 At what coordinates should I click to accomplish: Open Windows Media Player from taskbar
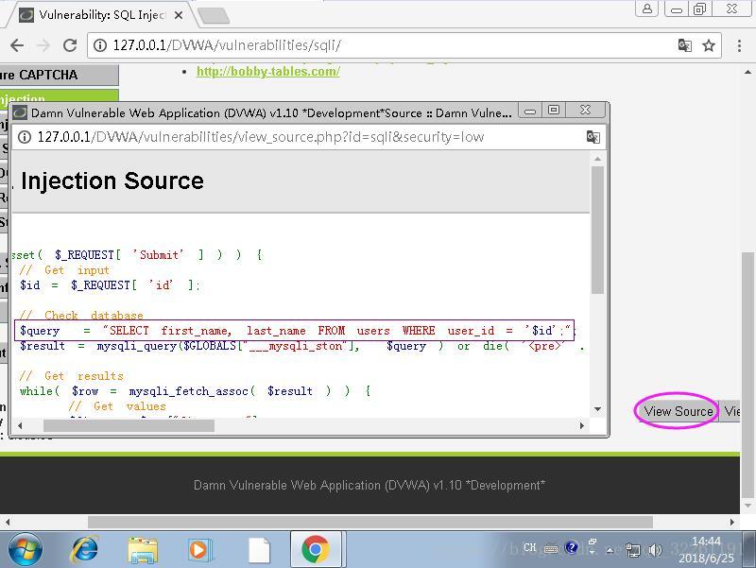[x=200, y=550]
